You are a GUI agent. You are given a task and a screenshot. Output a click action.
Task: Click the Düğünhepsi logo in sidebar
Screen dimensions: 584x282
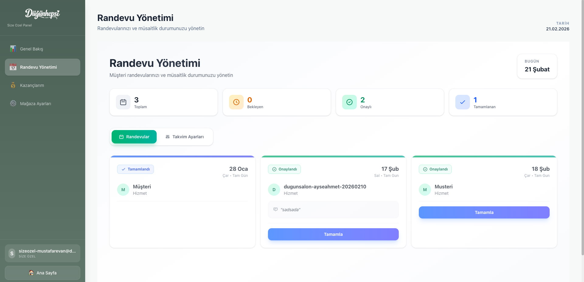click(x=42, y=14)
